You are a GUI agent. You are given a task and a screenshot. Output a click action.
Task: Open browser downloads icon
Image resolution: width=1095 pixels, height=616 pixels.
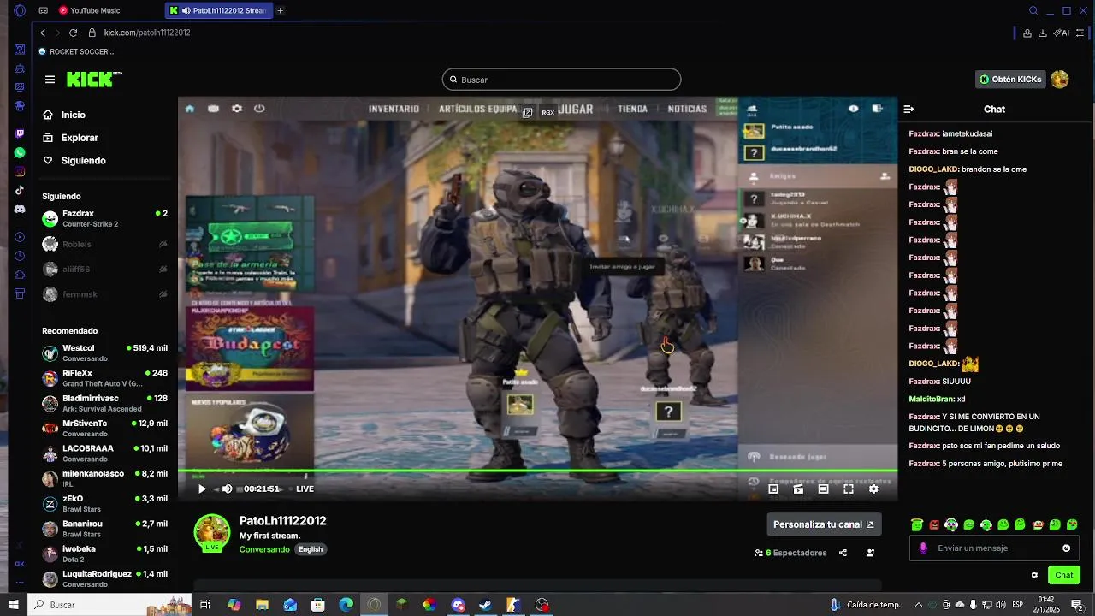click(1043, 33)
